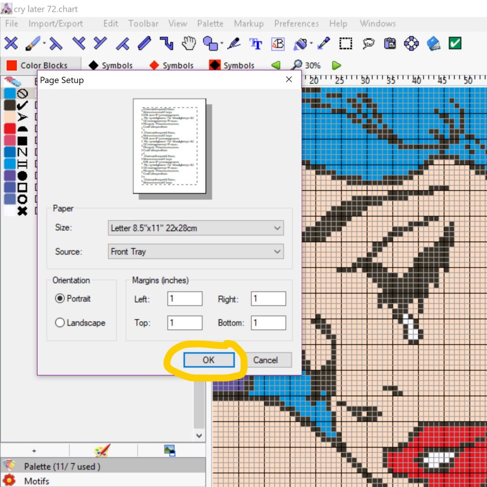The width and height of the screenshot is (487, 487).
Task: Click the magnifier showing 30% zoom
Action: [297, 65]
